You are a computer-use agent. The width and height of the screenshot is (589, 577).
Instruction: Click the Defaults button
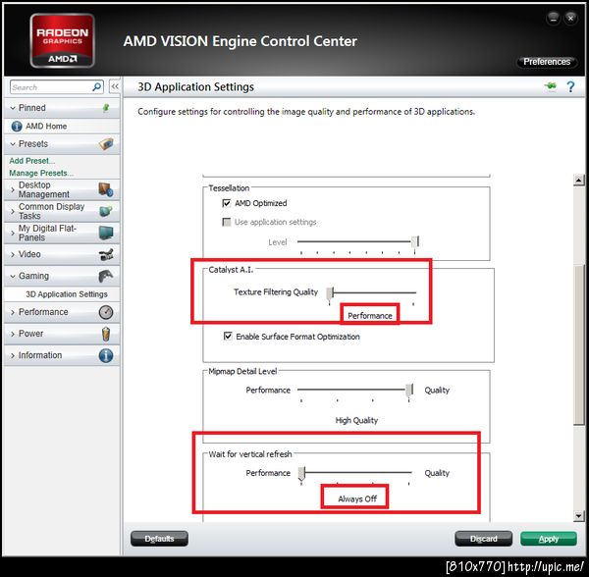click(x=159, y=539)
